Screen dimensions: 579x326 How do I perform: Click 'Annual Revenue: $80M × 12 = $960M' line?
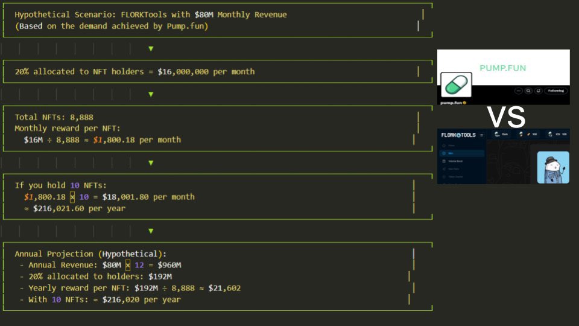point(100,265)
